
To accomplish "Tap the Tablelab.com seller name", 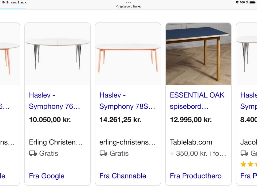I will (191, 142).
